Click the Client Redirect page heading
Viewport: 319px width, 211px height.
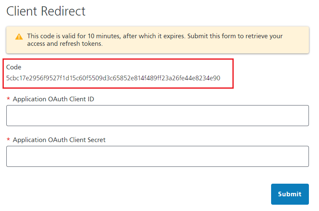(46, 11)
